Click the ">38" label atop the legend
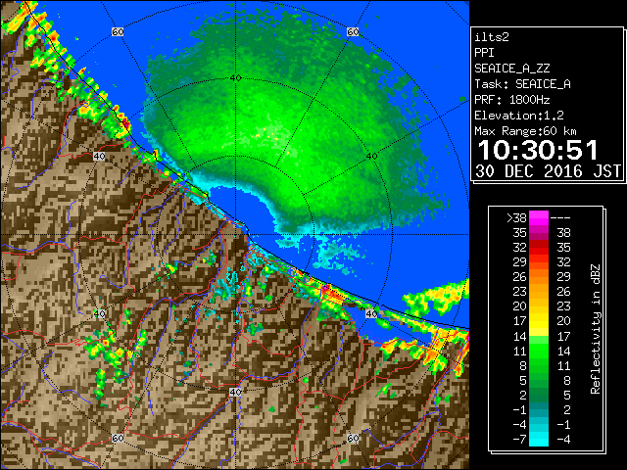Screen dimensions: 627x470 [516, 217]
